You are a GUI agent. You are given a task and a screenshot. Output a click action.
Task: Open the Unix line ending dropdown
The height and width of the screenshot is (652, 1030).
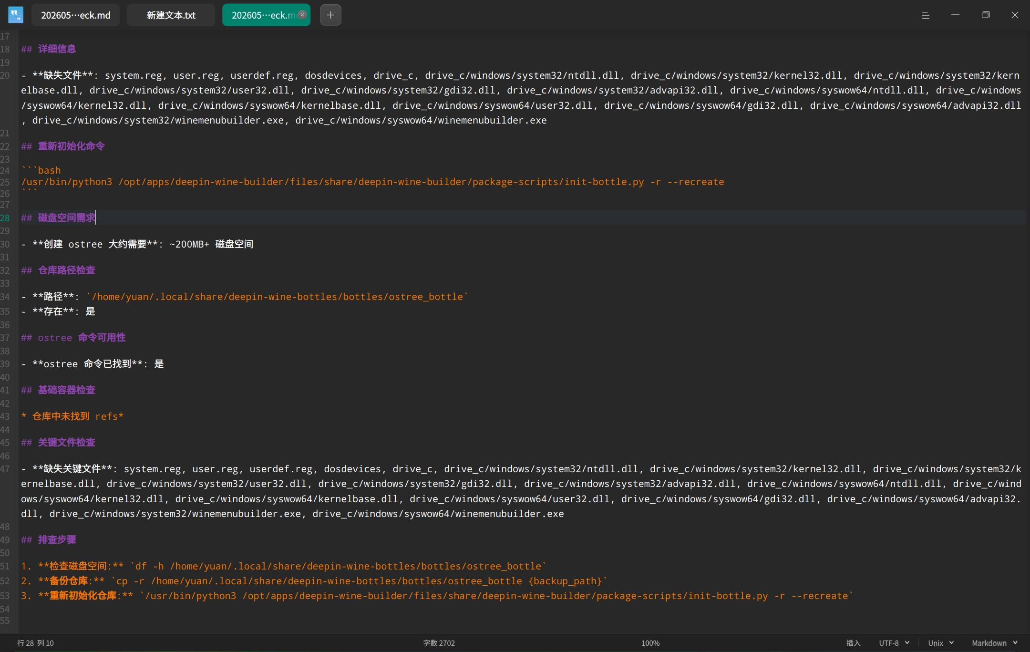click(x=941, y=643)
